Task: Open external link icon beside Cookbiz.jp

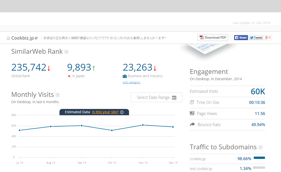Action: pos(36,38)
